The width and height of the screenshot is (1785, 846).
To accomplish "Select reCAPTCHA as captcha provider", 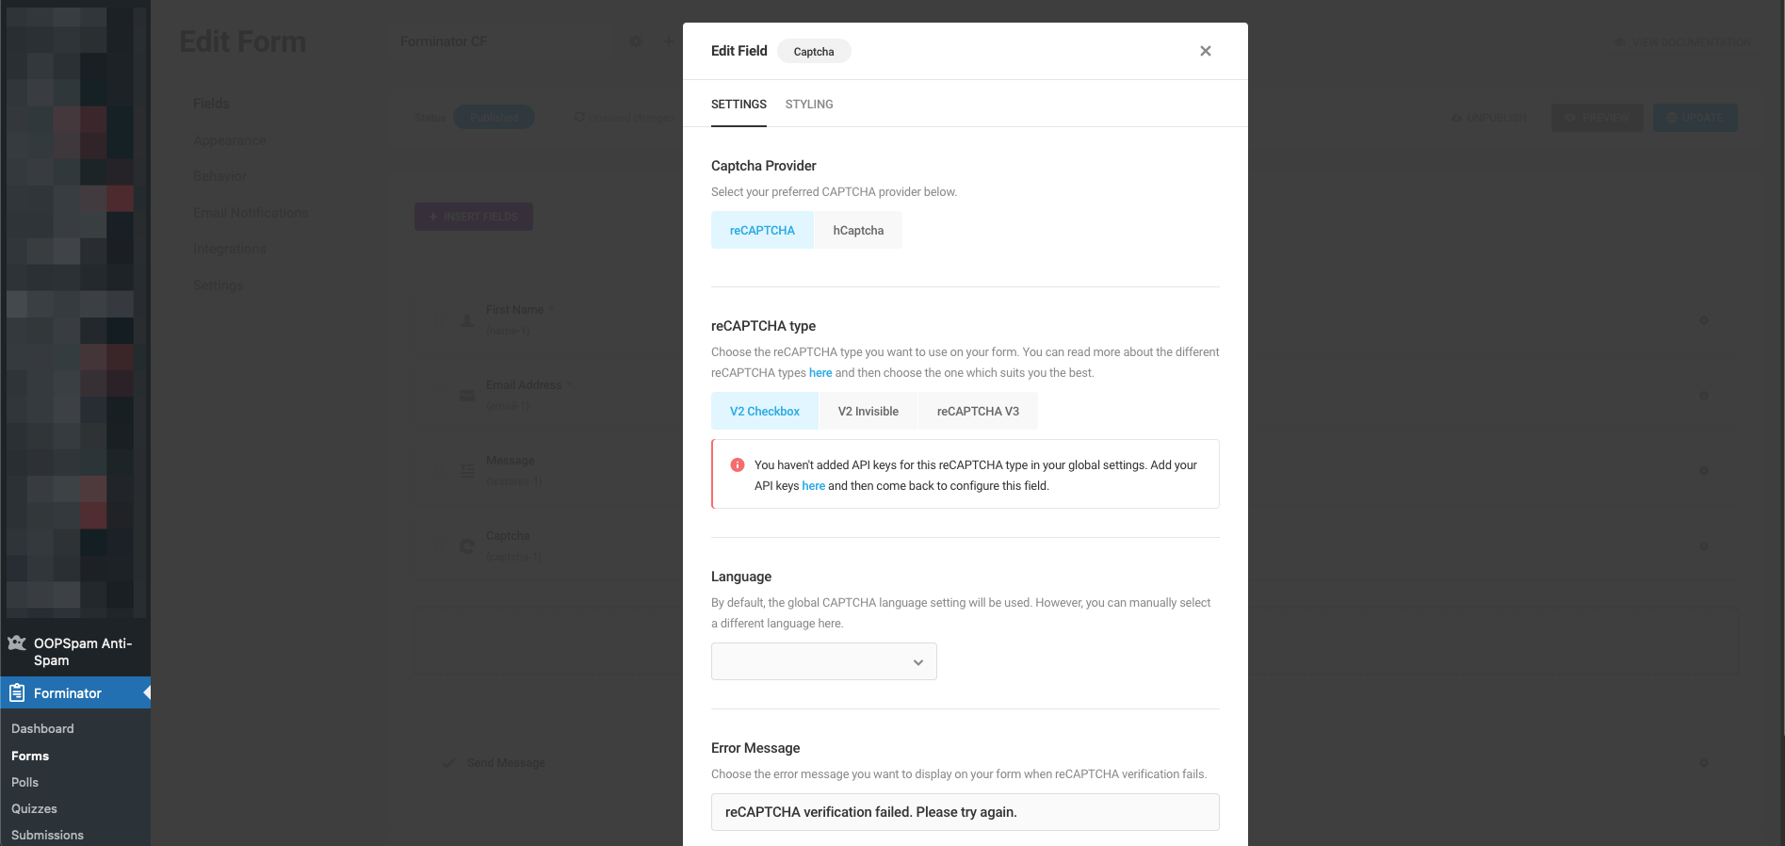I will 762,230.
